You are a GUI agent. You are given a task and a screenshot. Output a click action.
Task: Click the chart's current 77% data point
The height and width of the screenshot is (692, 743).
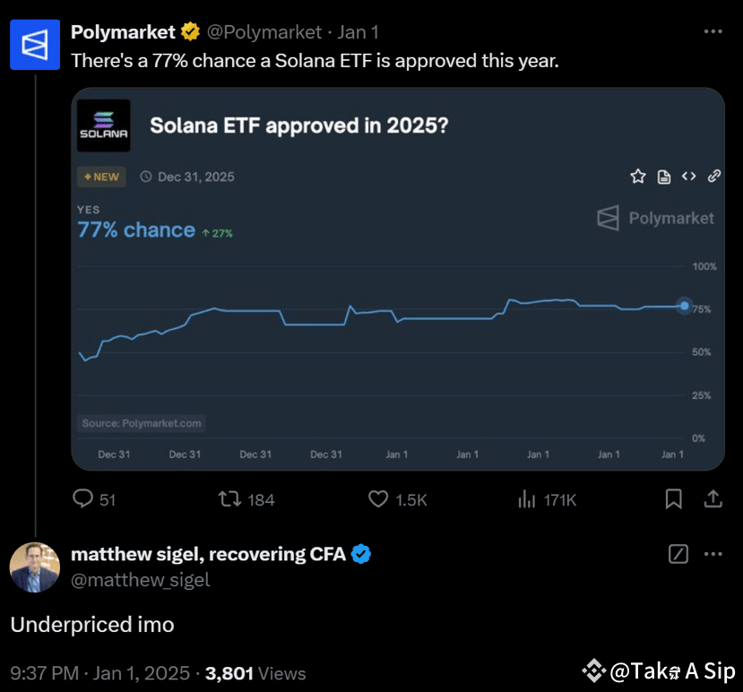[x=685, y=306]
